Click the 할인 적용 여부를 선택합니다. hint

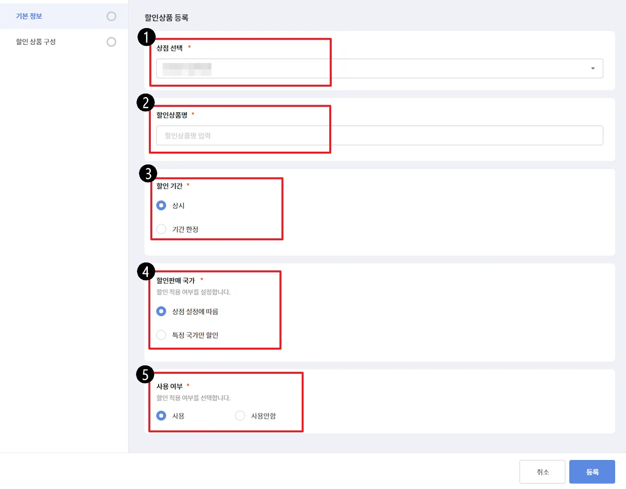(x=194, y=398)
